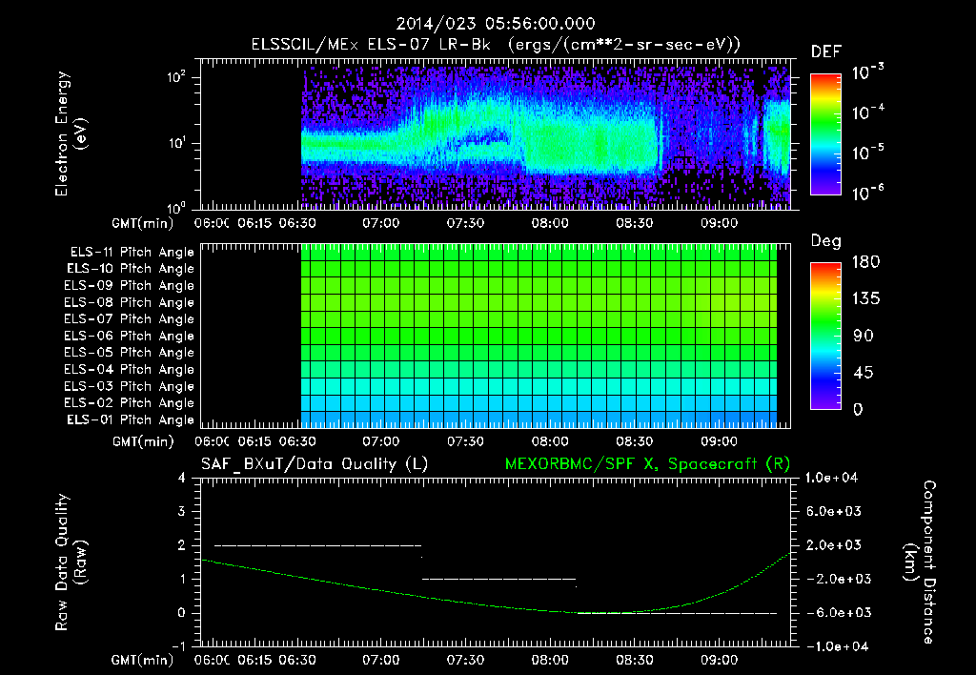Click the DEF legend label
976x675 pixels.
pos(826,51)
